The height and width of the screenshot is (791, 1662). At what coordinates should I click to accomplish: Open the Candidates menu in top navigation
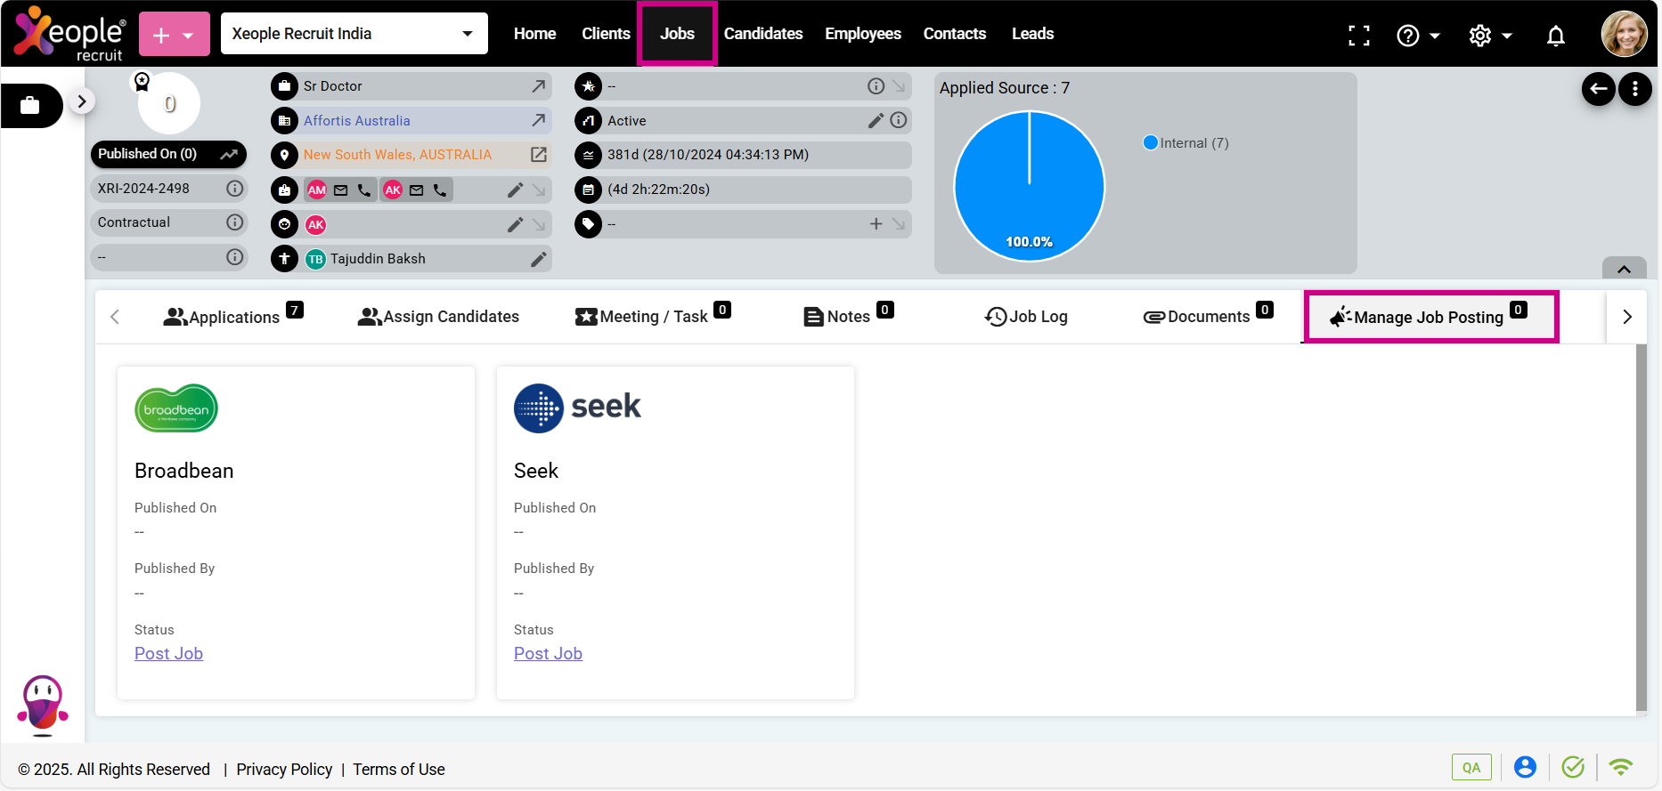(x=762, y=34)
